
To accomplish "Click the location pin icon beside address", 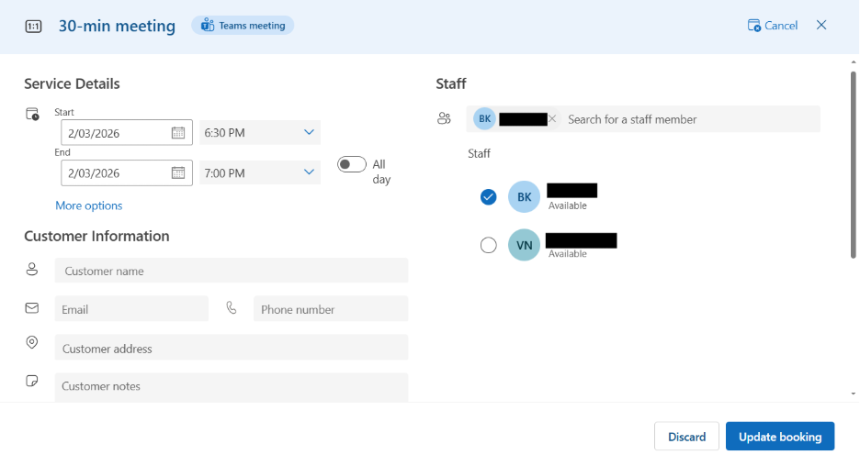I will 32,343.
